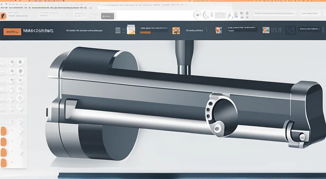Expand the dark dropdown left of the picture icon
The width and height of the screenshot is (326, 179).
tap(242, 29)
